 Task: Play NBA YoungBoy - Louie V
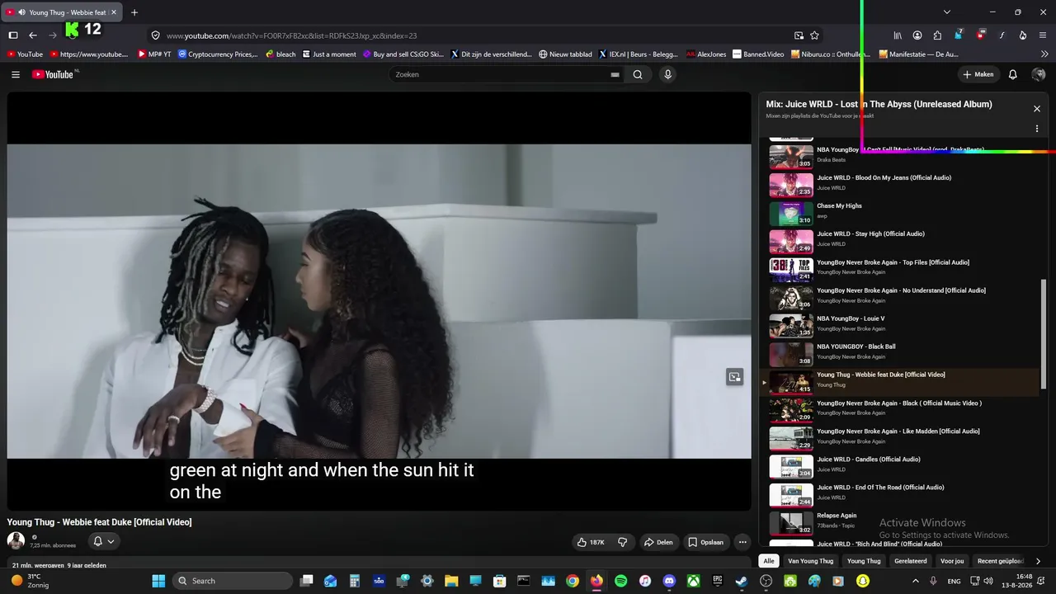tap(899, 324)
